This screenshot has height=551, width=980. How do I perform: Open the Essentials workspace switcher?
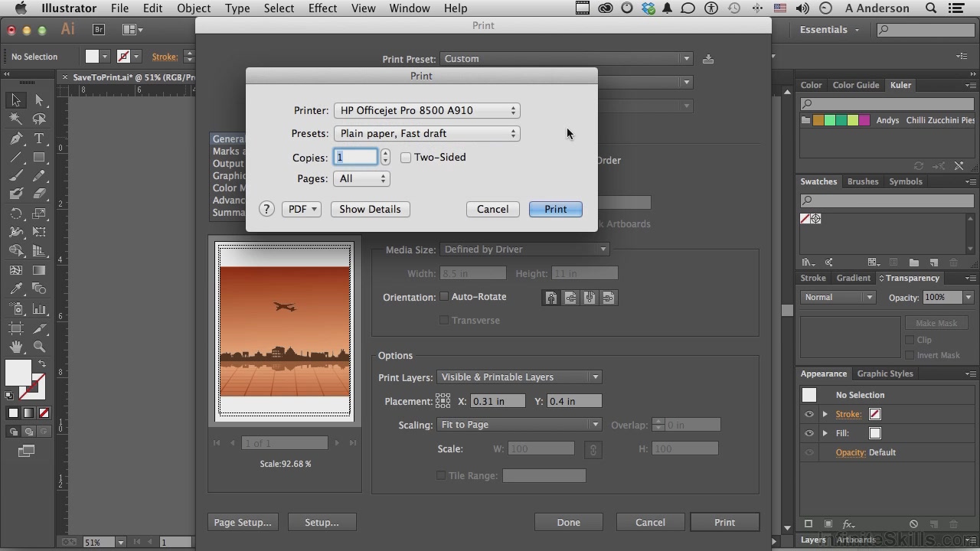click(830, 30)
